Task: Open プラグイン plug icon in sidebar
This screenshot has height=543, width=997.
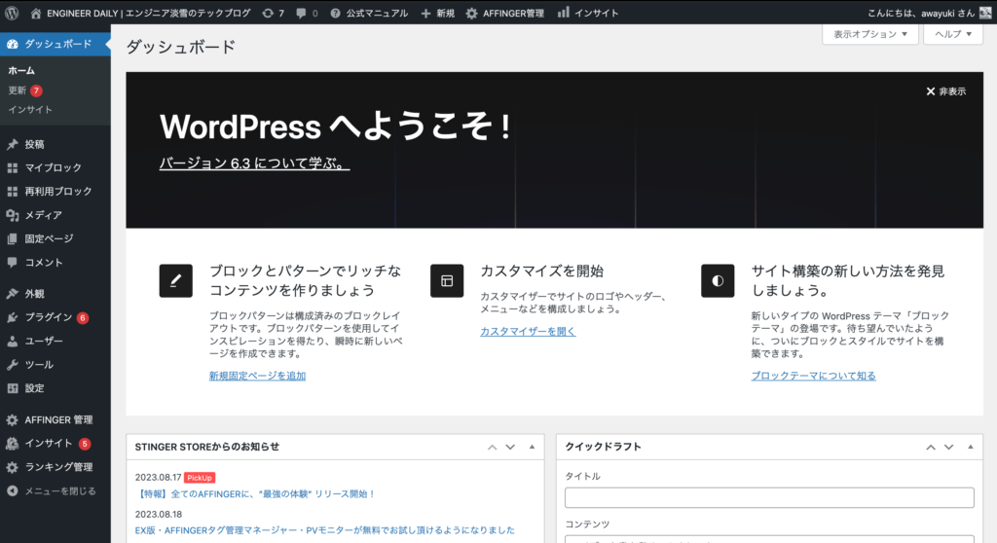Action: (x=12, y=317)
